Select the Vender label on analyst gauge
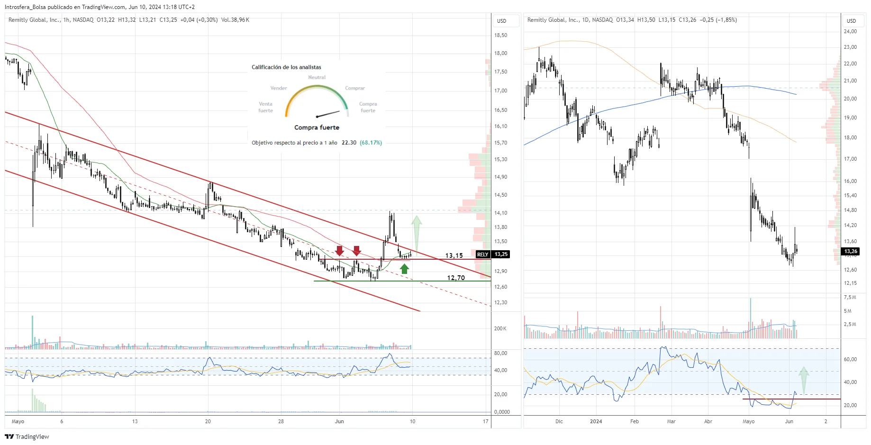Screen dimensions: 871x445 (x=279, y=88)
